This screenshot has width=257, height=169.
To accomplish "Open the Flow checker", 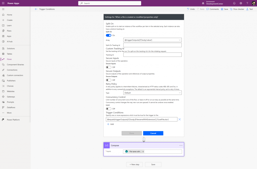I will point(237,9).
